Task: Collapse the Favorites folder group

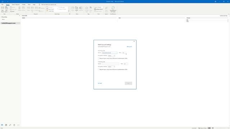Action: (x=1, y=17)
